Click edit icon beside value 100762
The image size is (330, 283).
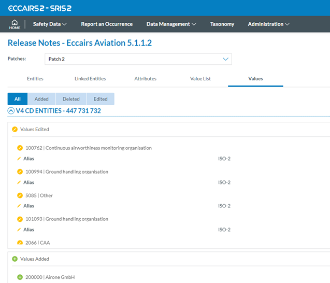tap(20, 148)
